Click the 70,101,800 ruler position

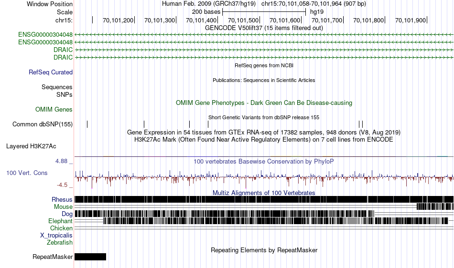coord(368,20)
